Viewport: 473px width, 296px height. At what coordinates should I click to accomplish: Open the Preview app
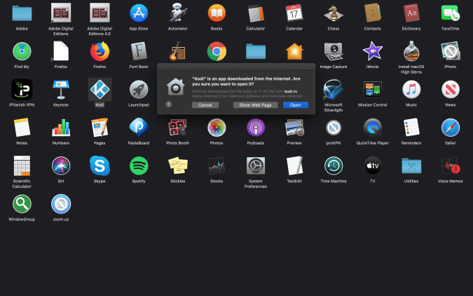(x=294, y=128)
